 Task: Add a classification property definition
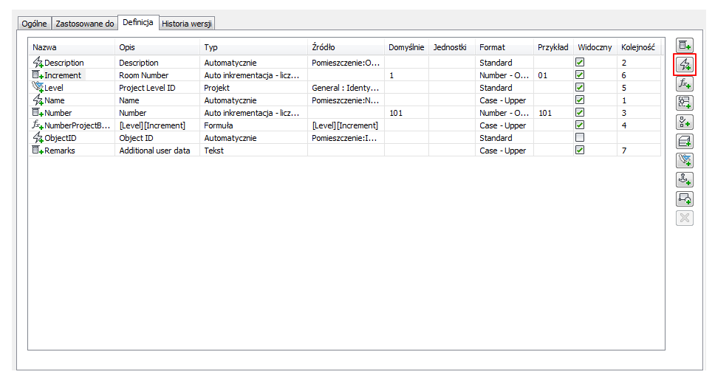685,122
